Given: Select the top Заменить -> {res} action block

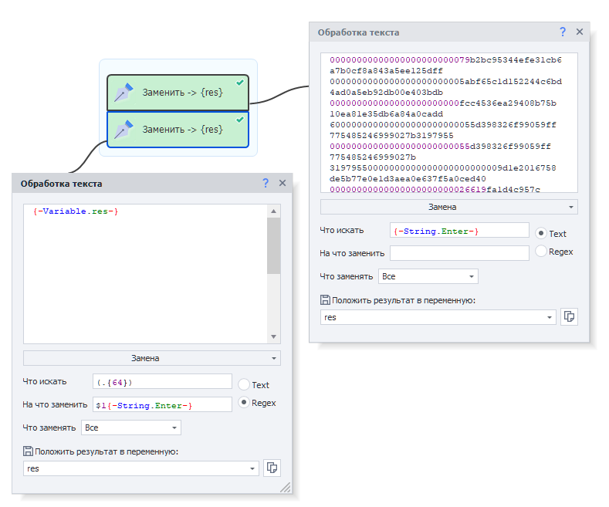Looking at the screenshot, I should coord(178,93).
